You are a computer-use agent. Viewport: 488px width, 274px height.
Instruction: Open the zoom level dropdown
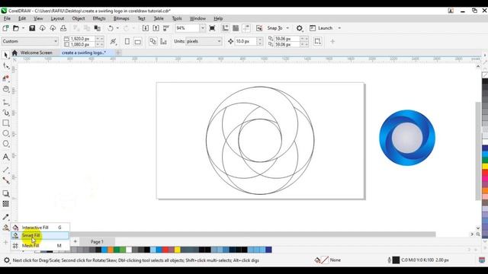point(203,28)
